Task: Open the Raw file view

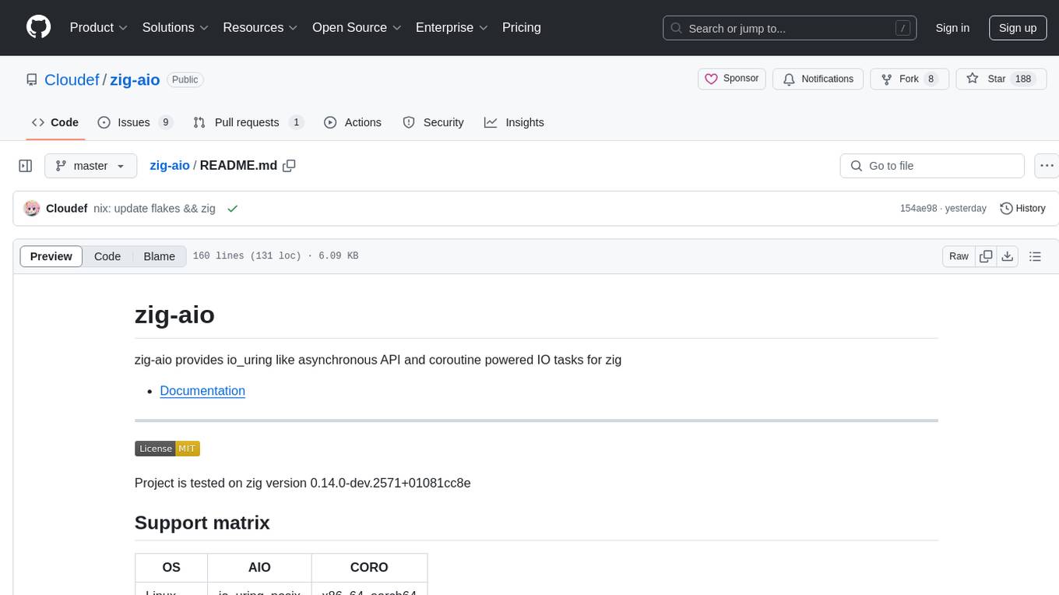Action: (x=959, y=256)
